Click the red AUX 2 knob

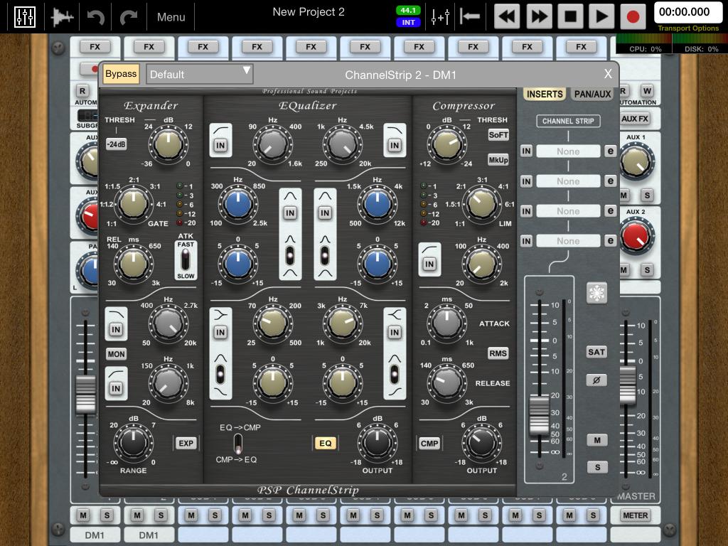(636, 237)
